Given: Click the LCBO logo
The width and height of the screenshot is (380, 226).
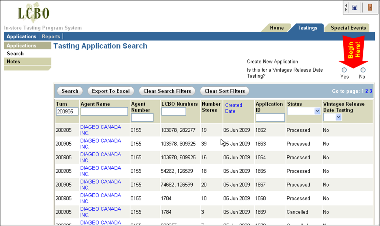Looking at the screenshot, I should click(33, 13).
